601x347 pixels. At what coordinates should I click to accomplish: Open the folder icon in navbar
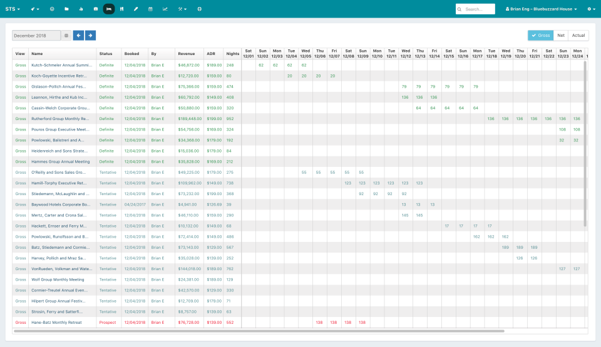67,9
